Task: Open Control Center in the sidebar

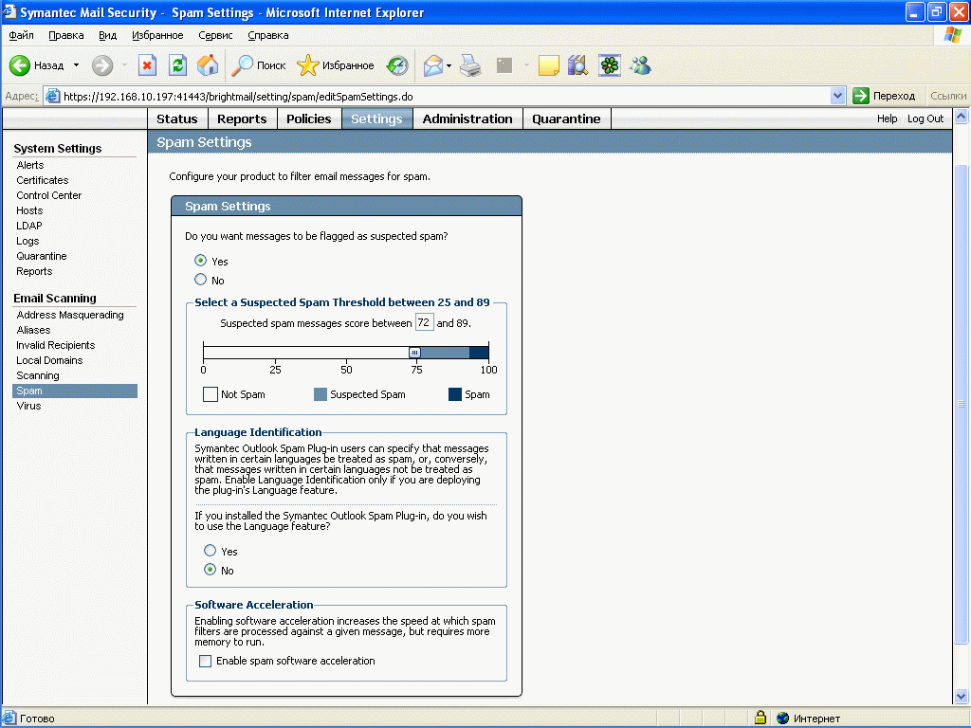Action: tap(49, 195)
